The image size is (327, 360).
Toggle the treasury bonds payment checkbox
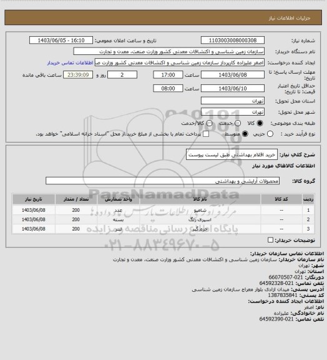[x=206, y=134]
